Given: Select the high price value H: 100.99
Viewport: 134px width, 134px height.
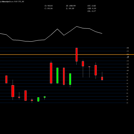Looking at the screenshot, I should pos(71,6).
